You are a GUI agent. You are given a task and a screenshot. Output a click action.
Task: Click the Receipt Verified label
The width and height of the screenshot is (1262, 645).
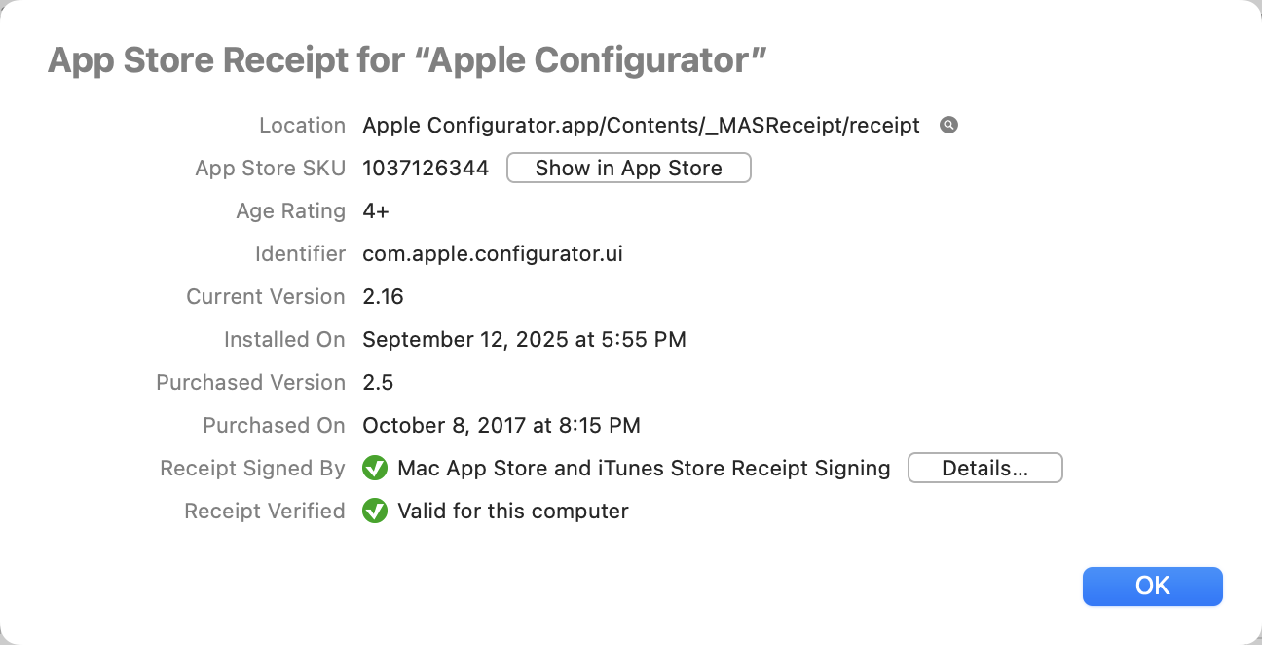pyautogui.click(x=265, y=511)
